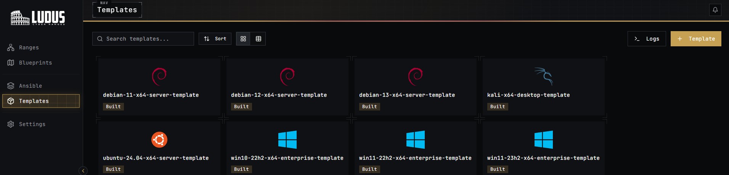729x175 pixels.
Task: Switch to table view layout
Action: coord(259,39)
